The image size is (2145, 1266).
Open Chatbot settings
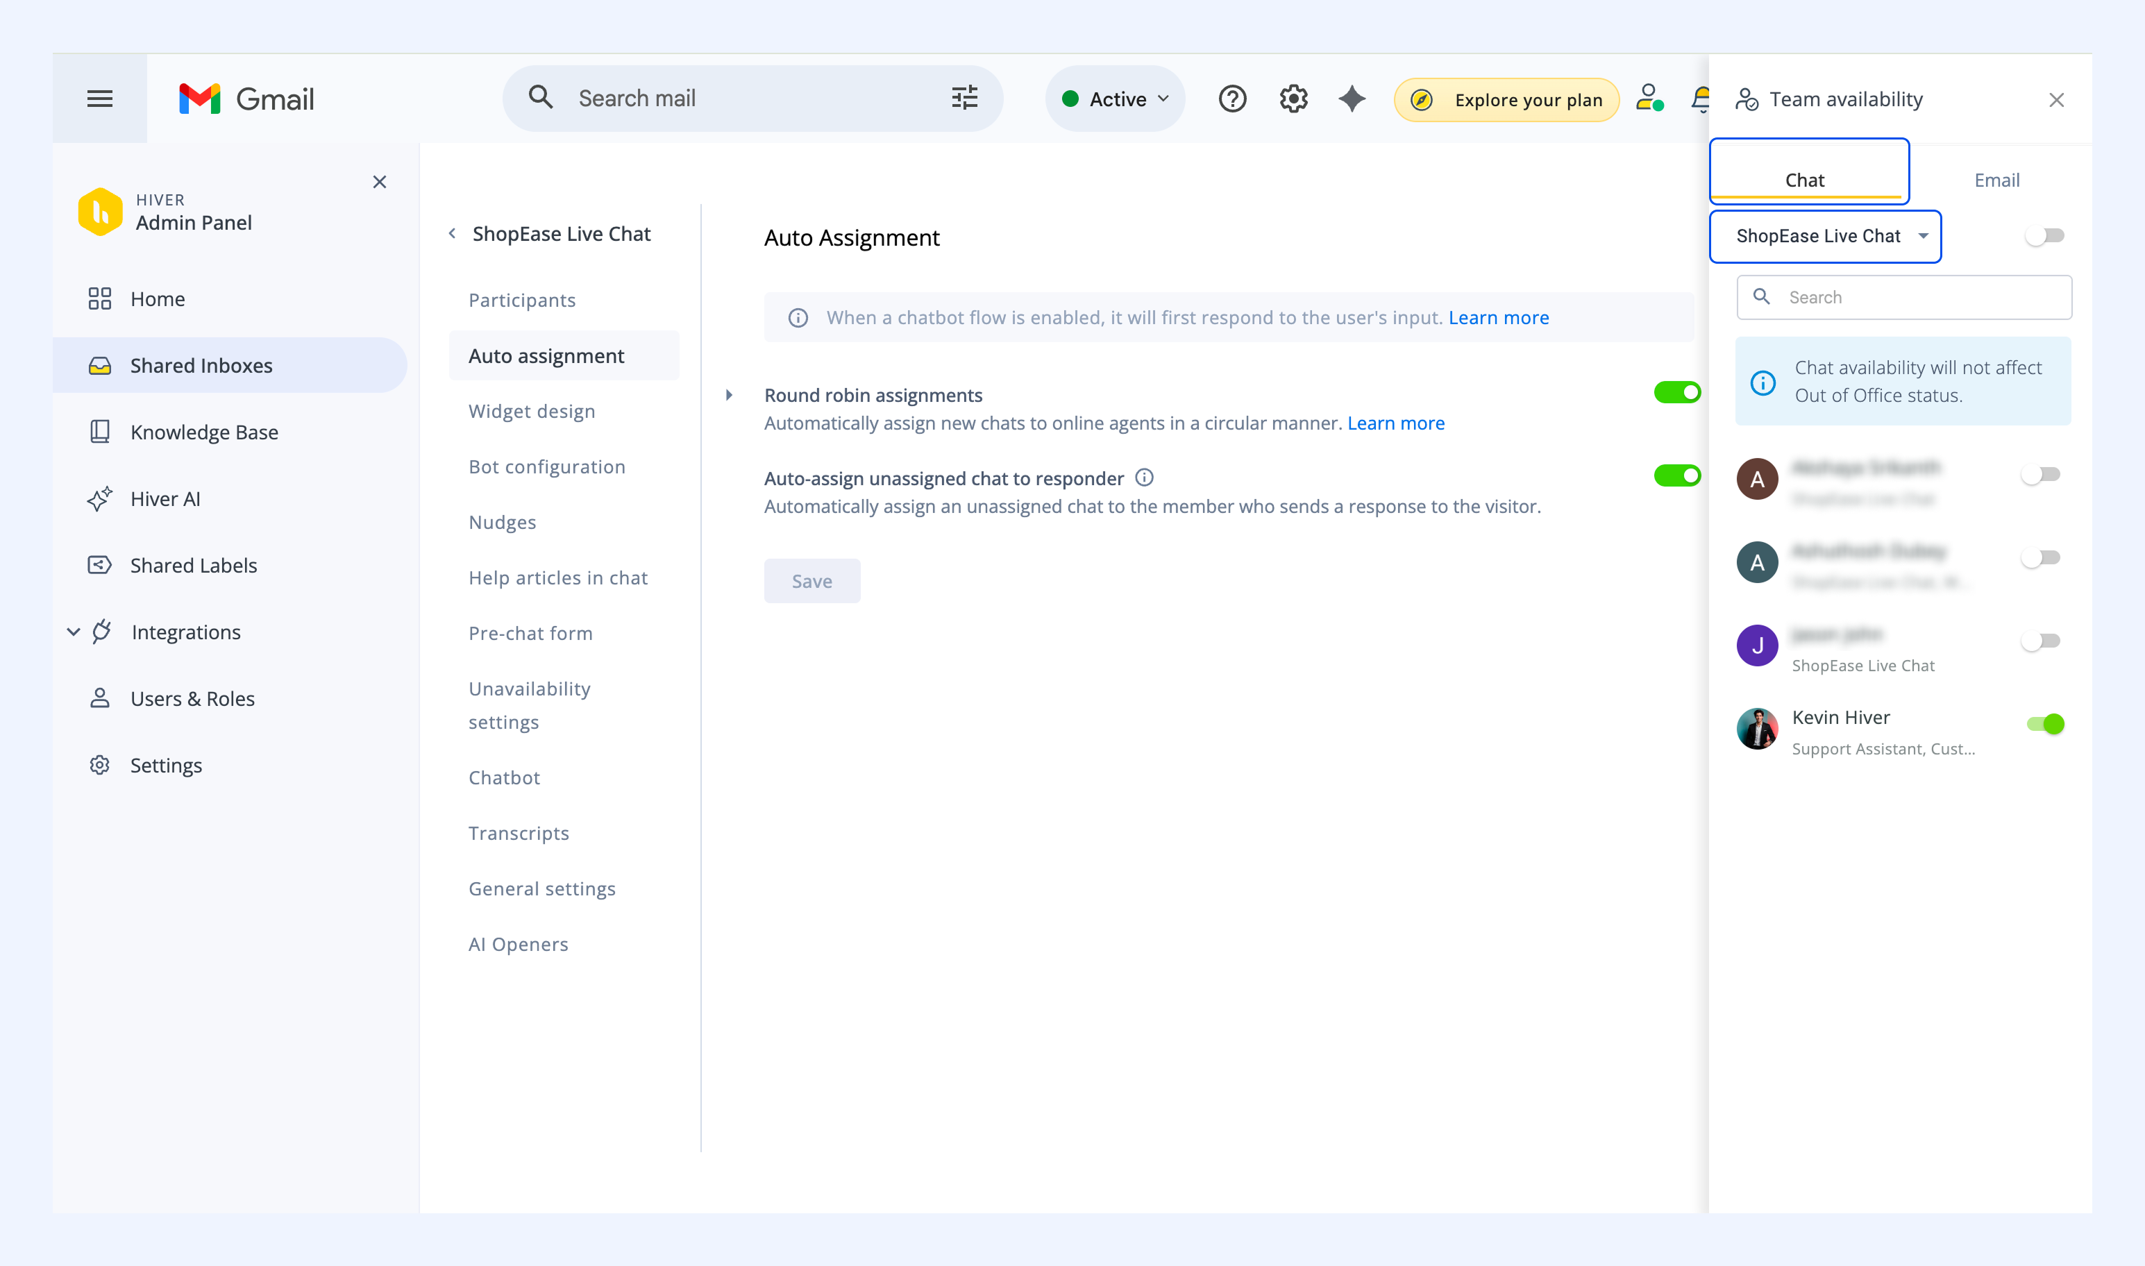504,777
